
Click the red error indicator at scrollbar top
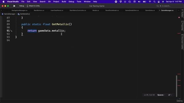[x=179, y=17]
